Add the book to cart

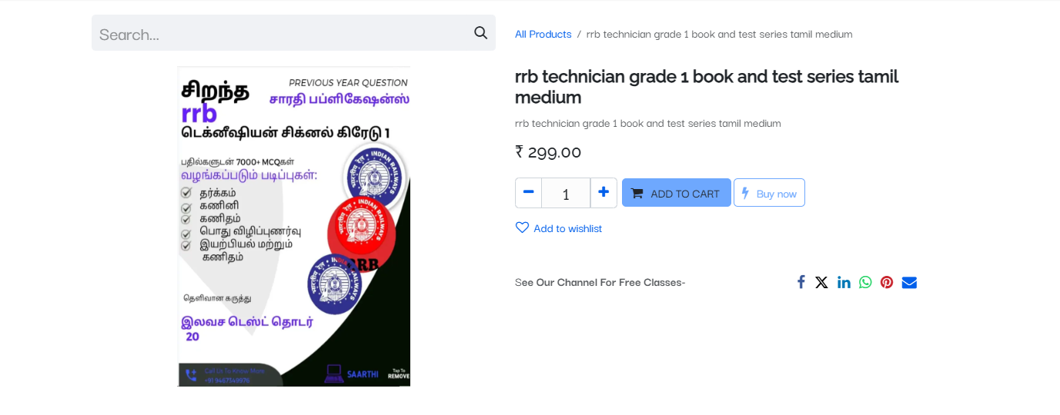click(677, 193)
